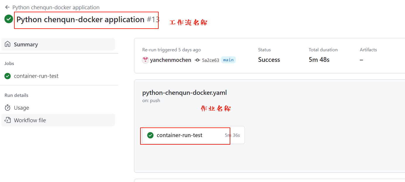Viewport: 405px width, 182px height.
Task: Click the commit icon before 5a2ce63
Action: coord(198,60)
